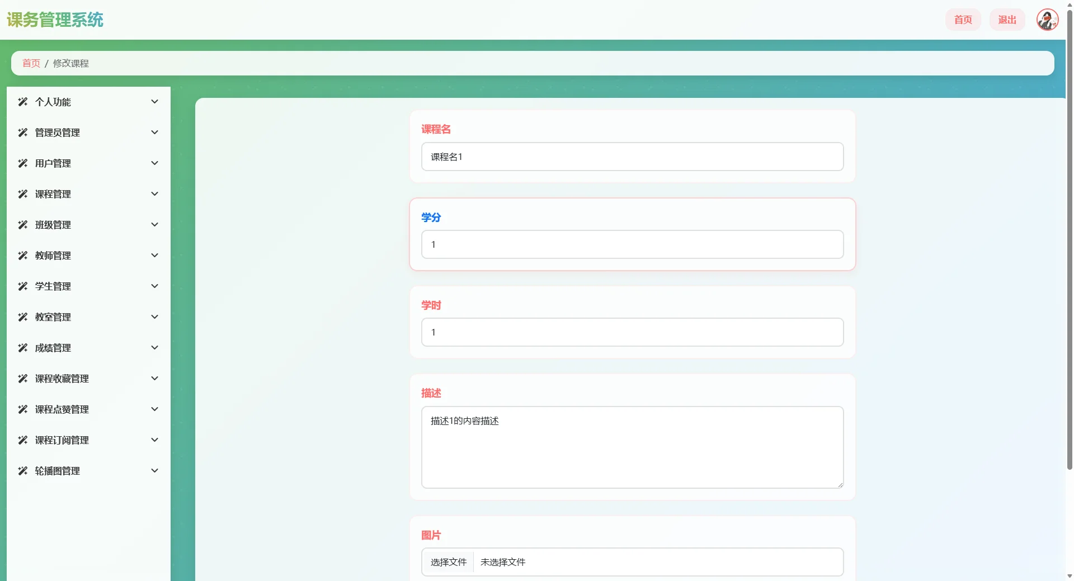Click the wand icon beside 用户管理
Image resolution: width=1074 pixels, height=581 pixels.
[22, 163]
